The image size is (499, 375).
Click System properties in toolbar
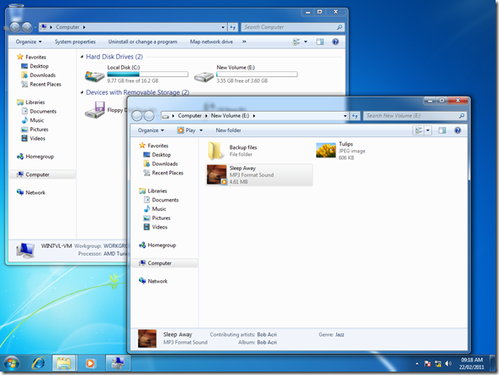point(75,41)
